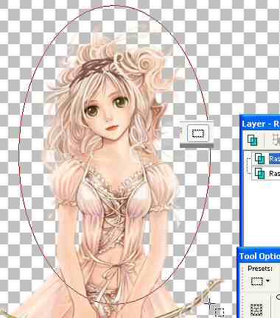Open the custom selection grid icon
Screen dimensions: 280x318
[x=256, y=310]
